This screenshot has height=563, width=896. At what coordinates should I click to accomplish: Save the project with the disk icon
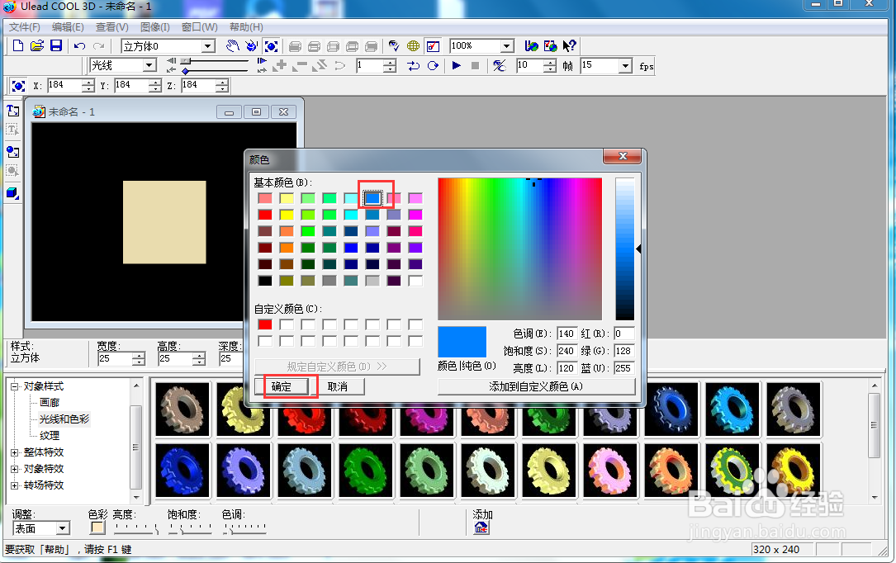coord(56,45)
